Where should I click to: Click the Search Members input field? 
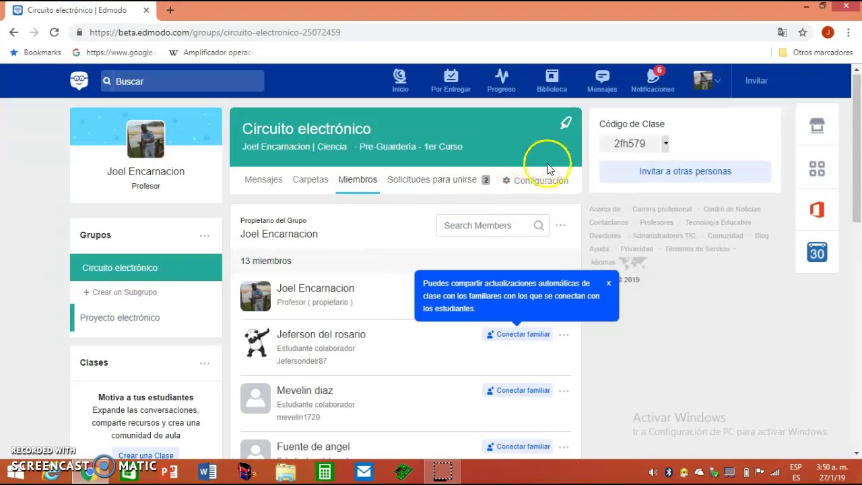(x=492, y=226)
